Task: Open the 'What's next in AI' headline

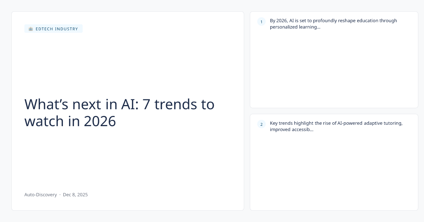Action: (x=119, y=104)
